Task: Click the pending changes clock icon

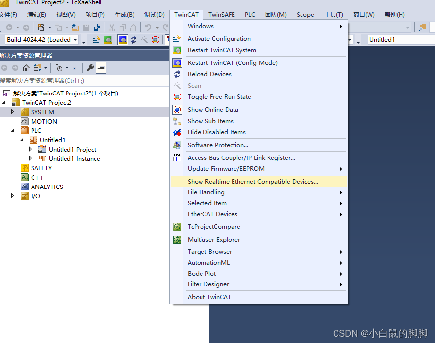Action: point(59,68)
